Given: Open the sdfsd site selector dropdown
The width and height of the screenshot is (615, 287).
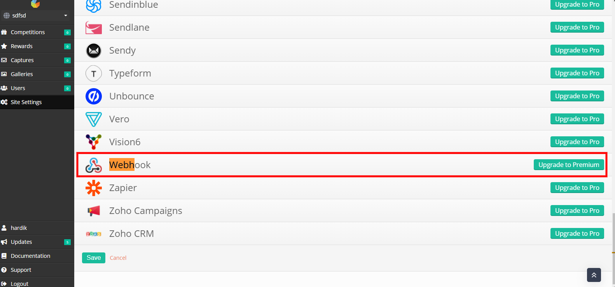Looking at the screenshot, I should tap(35, 16).
